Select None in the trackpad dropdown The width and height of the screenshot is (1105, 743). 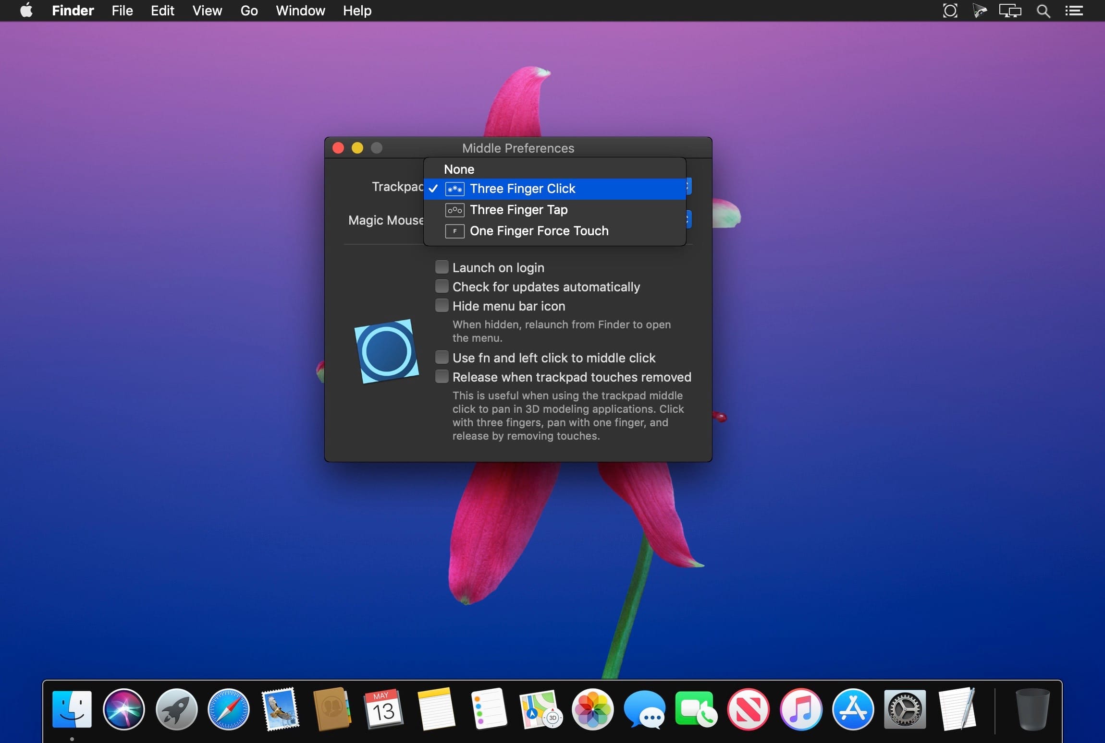[x=459, y=169]
